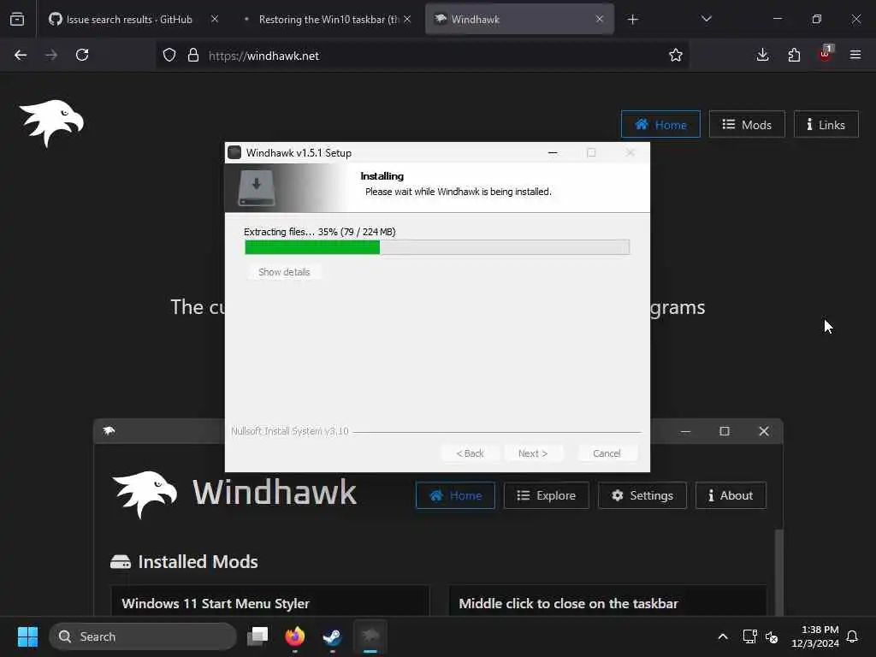Open Task View on the taskbar
Image resolution: width=876 pixels, height=657 pixels.
(x=257, y=636)
